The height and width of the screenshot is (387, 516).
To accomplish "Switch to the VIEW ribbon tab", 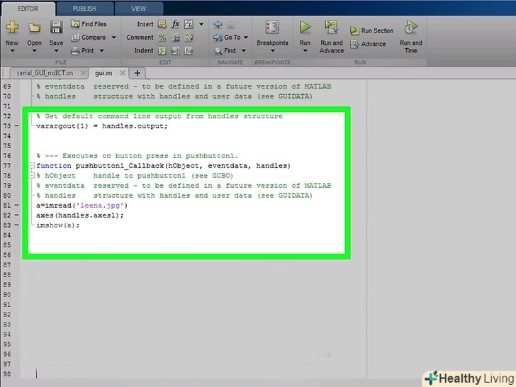I will pos(138,9).
